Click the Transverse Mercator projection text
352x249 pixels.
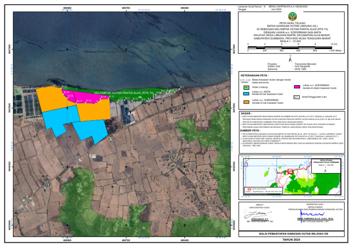tap(305, 64)
